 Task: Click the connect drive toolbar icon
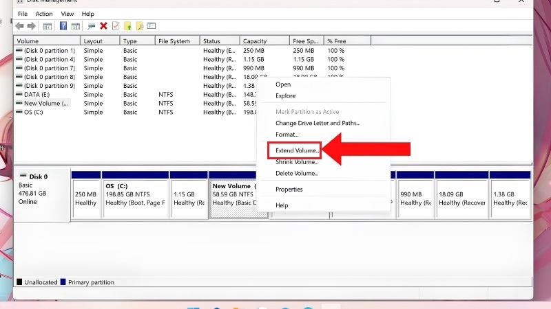[x=91, y=26]
